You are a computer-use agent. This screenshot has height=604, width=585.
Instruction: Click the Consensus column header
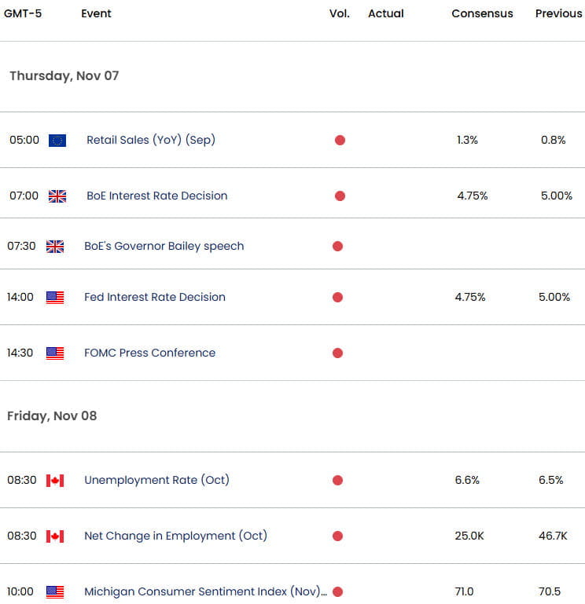tap(482, 13)
